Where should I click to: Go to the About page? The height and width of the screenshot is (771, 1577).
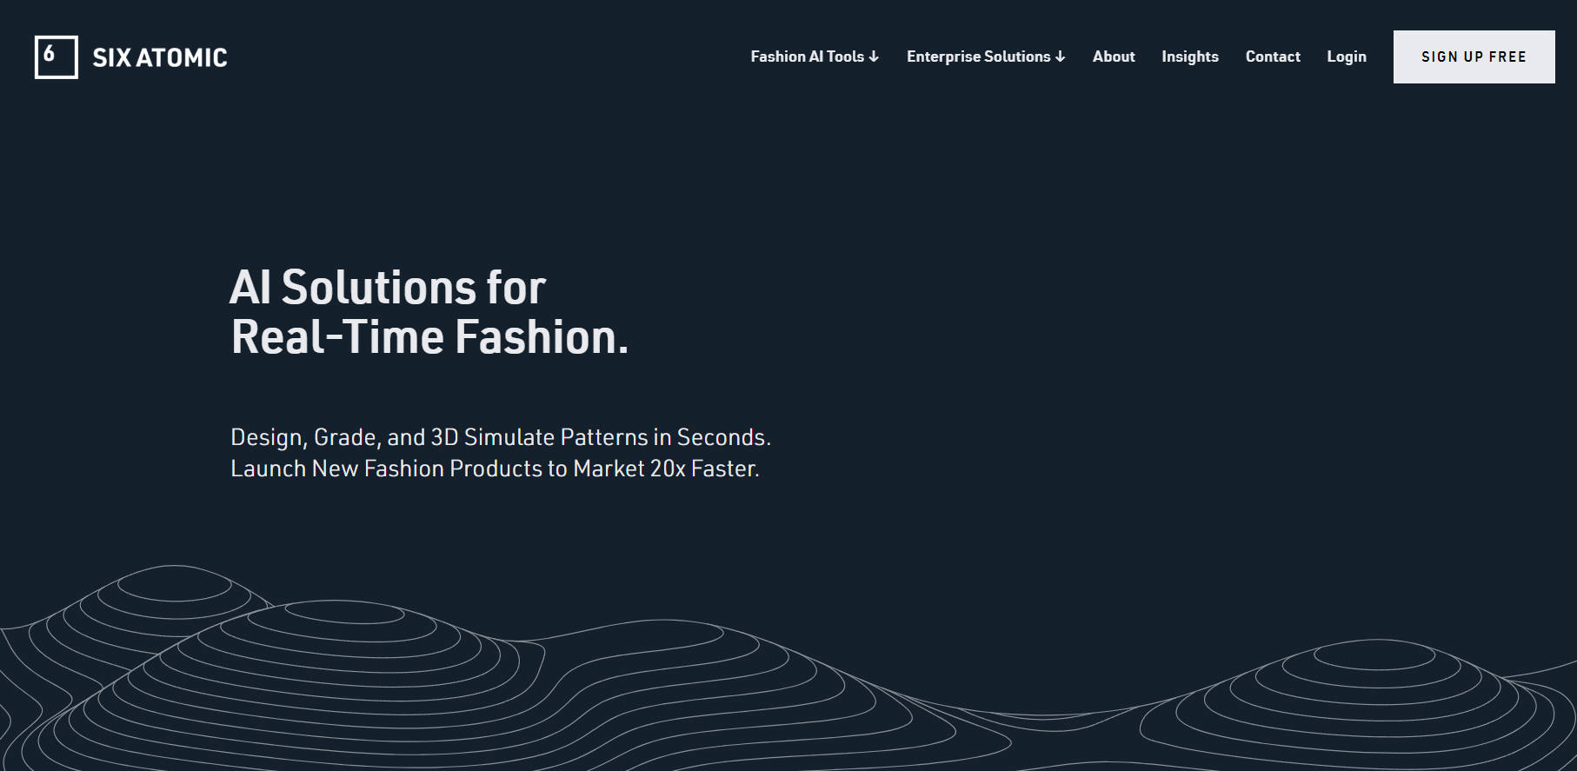1113,56
